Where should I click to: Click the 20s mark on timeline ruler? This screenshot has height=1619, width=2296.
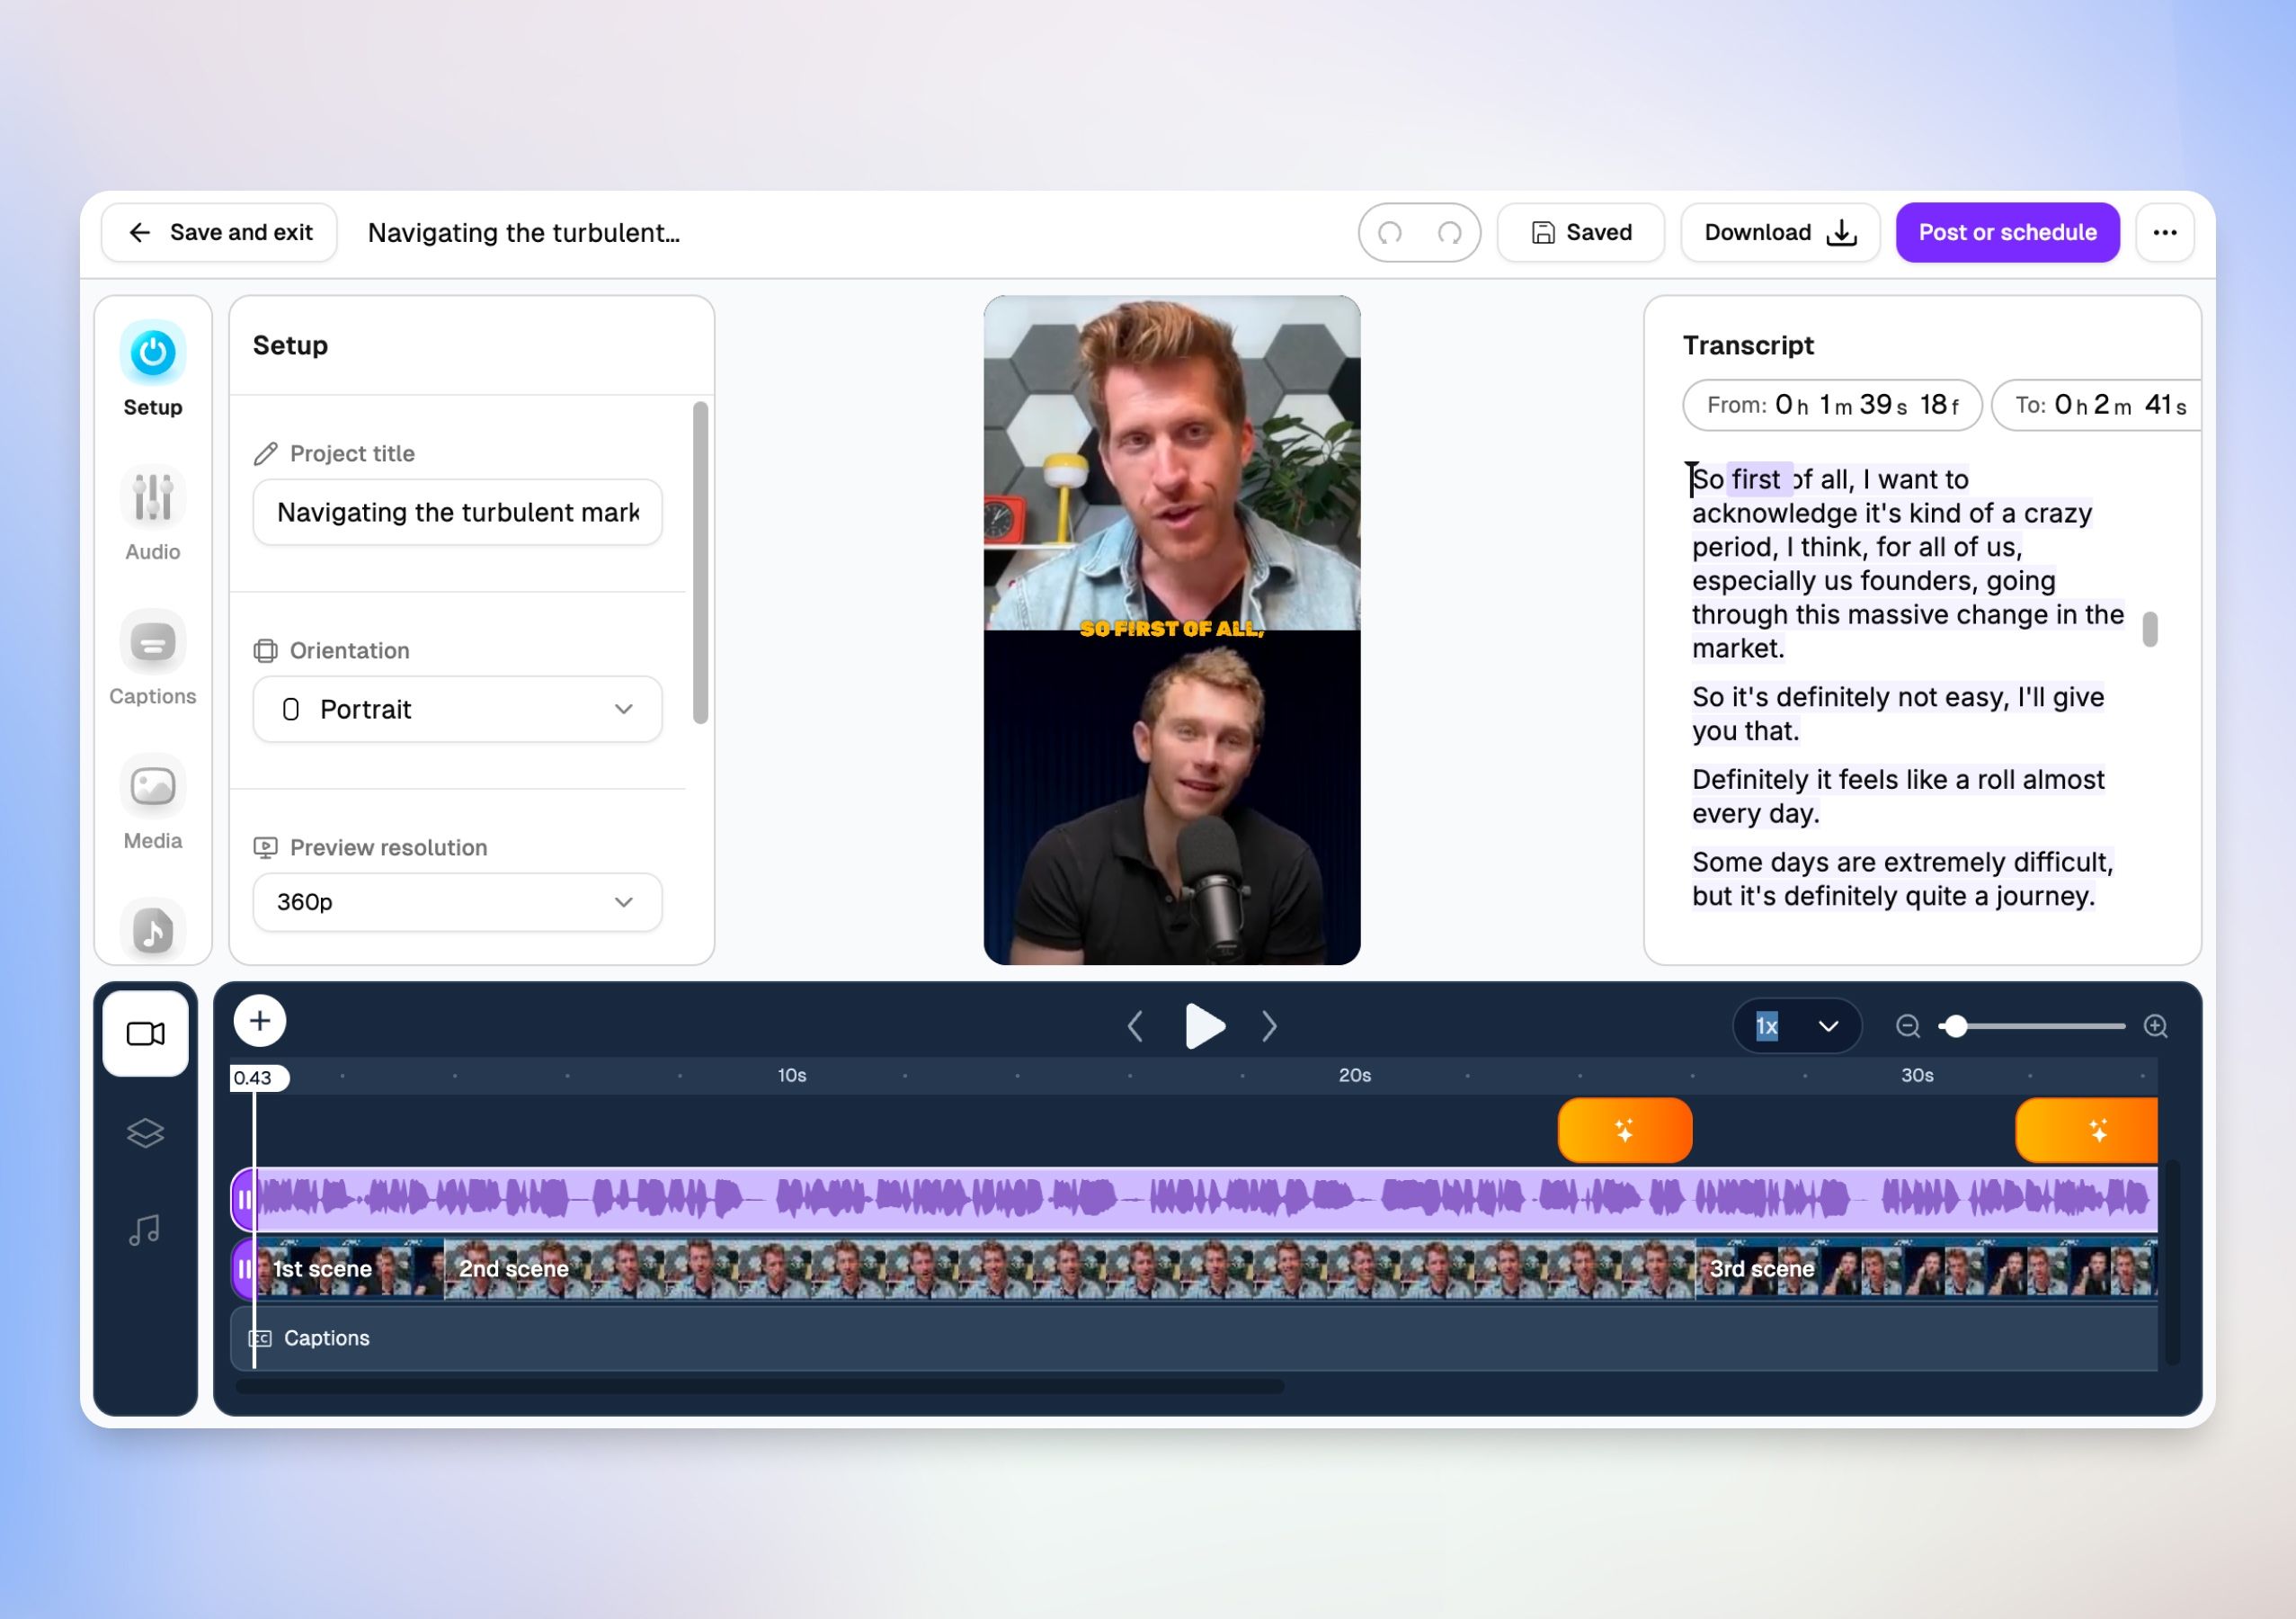[1355, 1076]
